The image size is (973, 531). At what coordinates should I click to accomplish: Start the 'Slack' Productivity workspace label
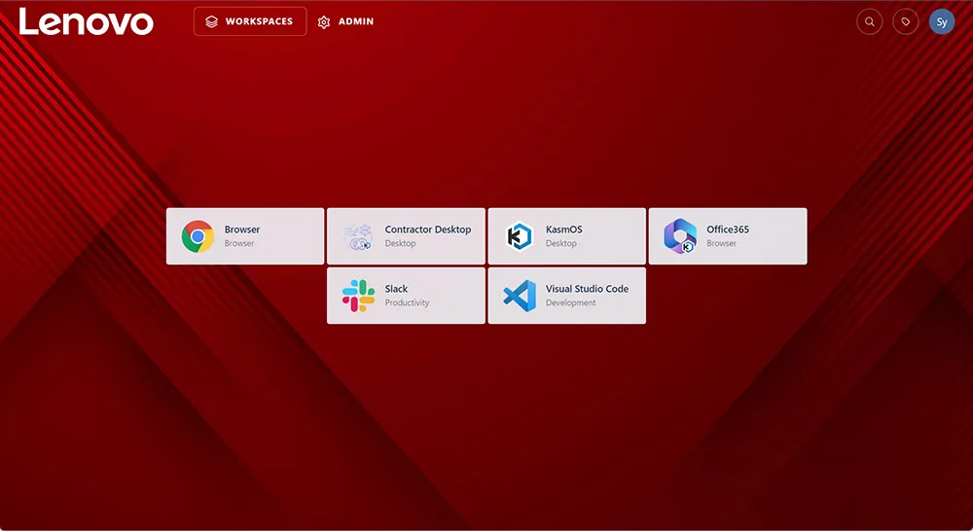(x=396, y=289)
